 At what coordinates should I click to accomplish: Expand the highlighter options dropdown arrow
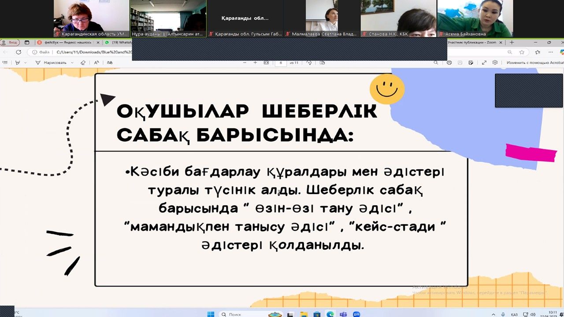point(25,63)
